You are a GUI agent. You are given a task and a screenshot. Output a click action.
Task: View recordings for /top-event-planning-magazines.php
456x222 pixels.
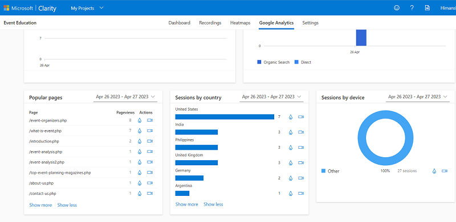[150, 173]
